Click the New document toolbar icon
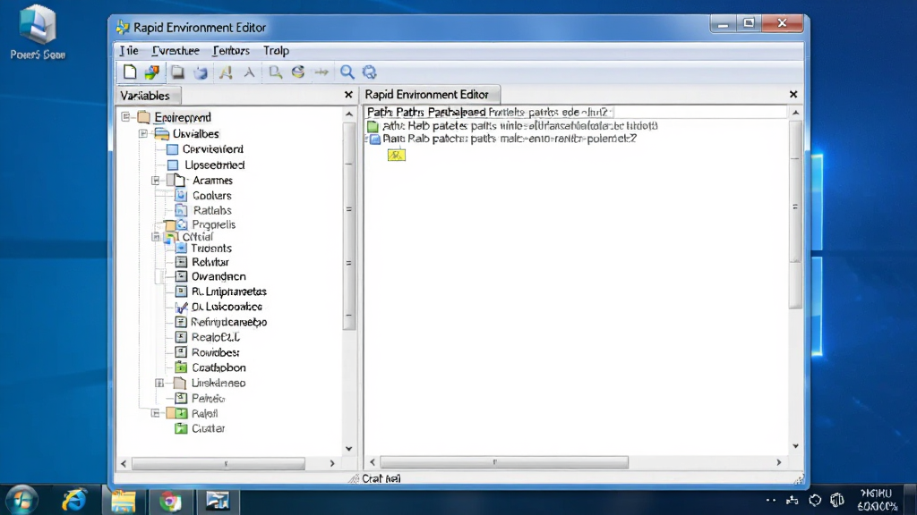The width and height of the screenshot is (917, 515). [130, 72]
